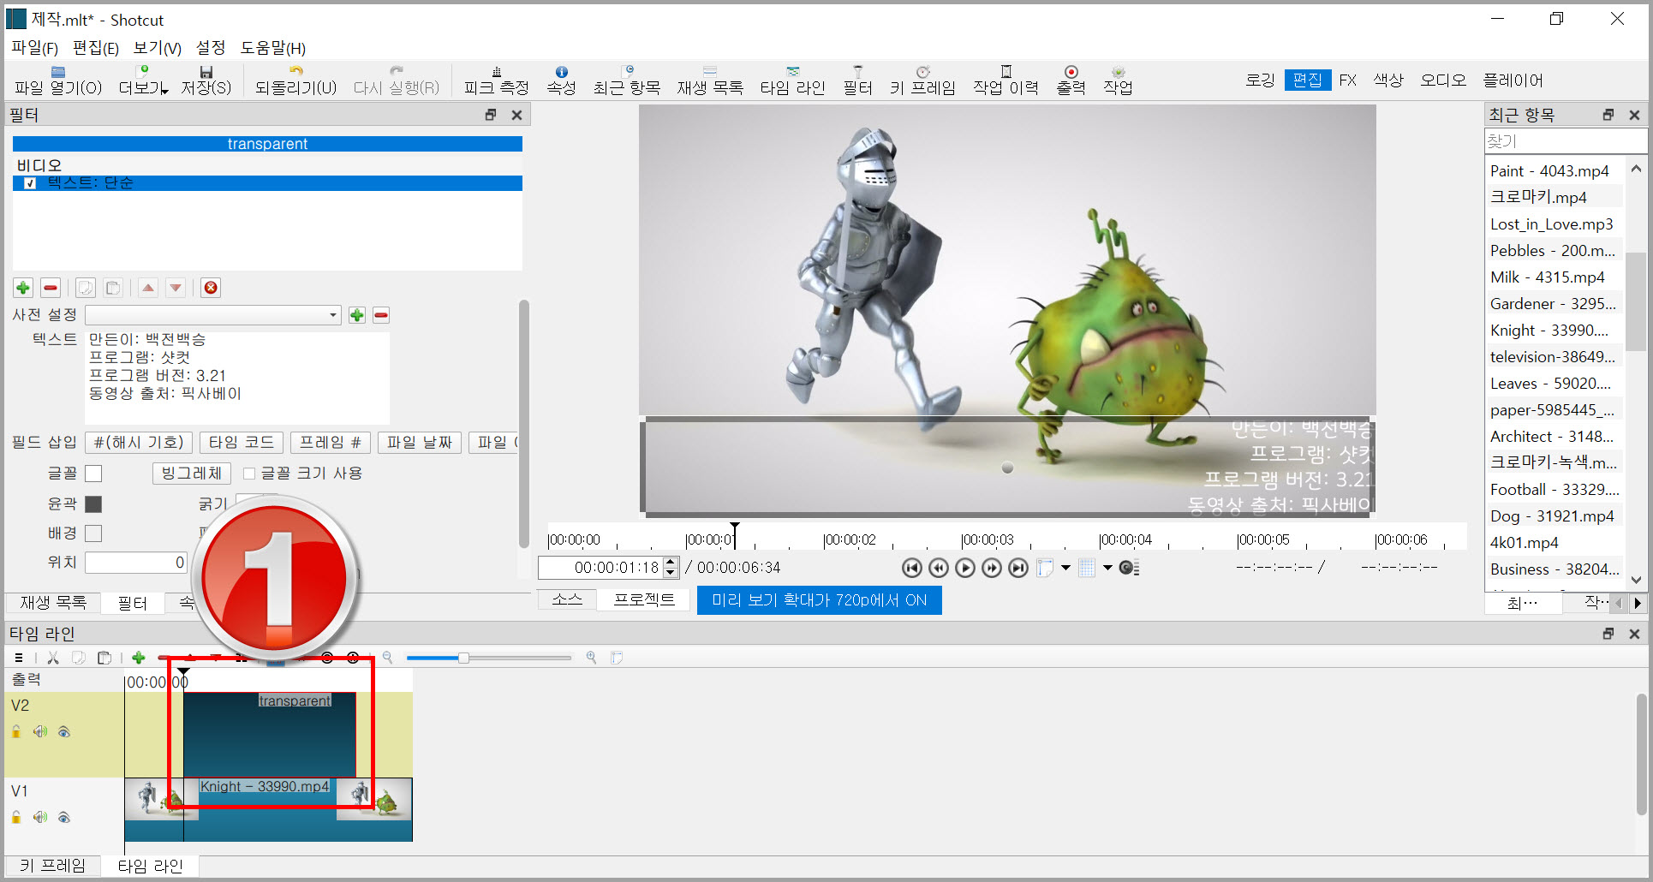Pick the 윤곽 outline color swatch
The image size is (1653, 882).
[93, 504]
